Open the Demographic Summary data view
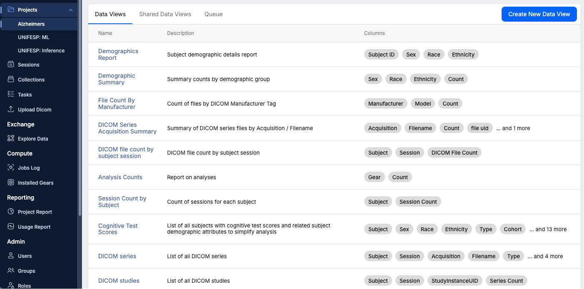Viewport: 584px width, 289px height. (x=117, y=79)
